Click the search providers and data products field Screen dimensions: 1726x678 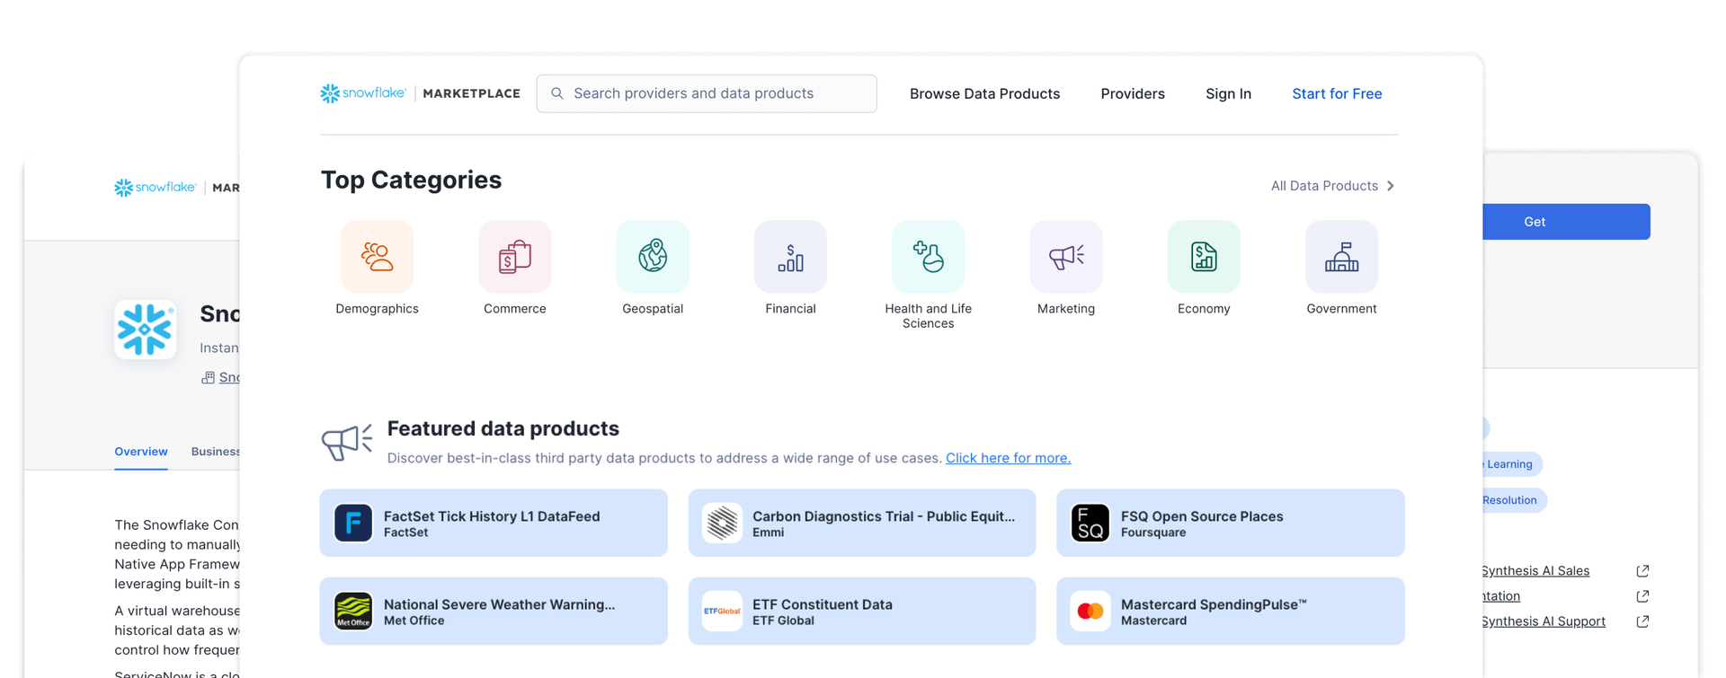[707, 93]
